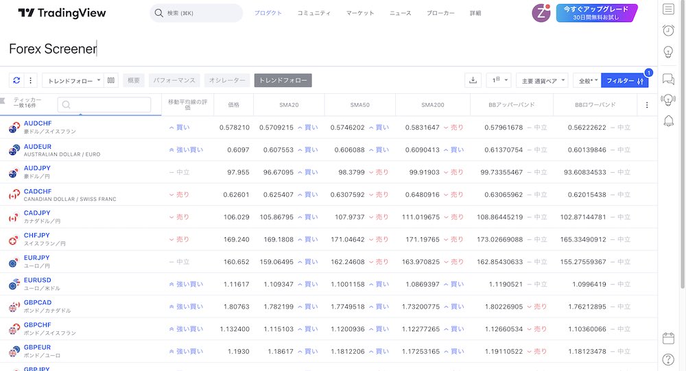Sort by the BBアッパーバンド column header
The height and width of the screenshot is (371, 686).
pyautogui.click(x=512, y=105)
